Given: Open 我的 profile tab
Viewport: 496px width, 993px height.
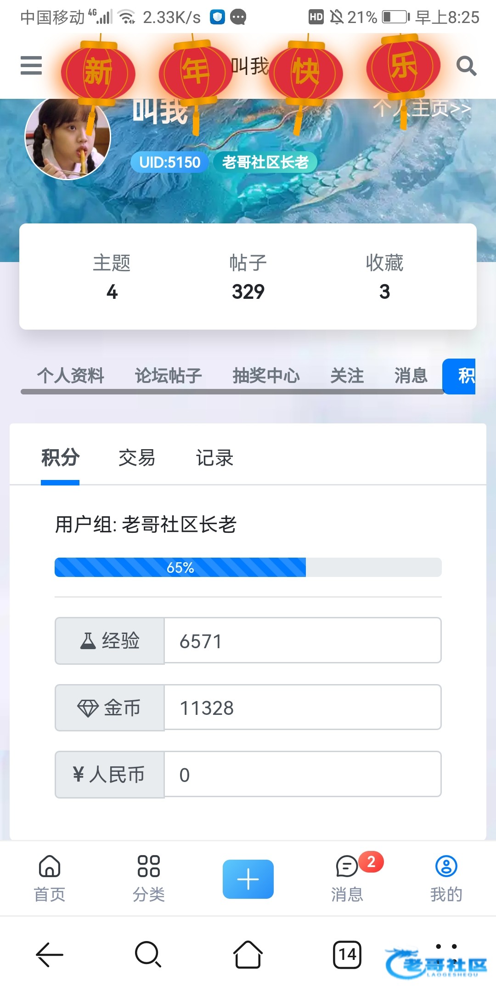Looking at the screenshot, I should (446, 878).
